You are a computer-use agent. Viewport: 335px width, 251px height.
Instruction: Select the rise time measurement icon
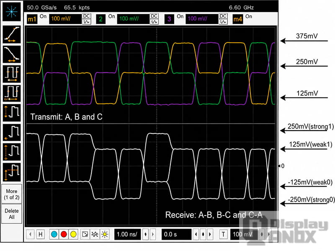12,34
